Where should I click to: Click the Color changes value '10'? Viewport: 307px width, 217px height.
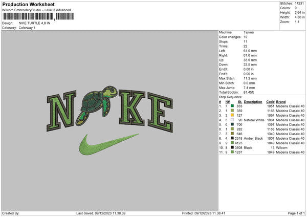245,37
